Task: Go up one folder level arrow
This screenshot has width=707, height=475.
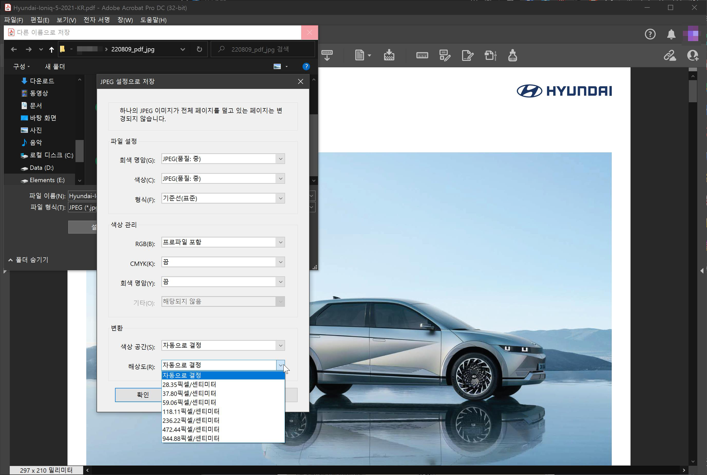Action: [51, 49]
